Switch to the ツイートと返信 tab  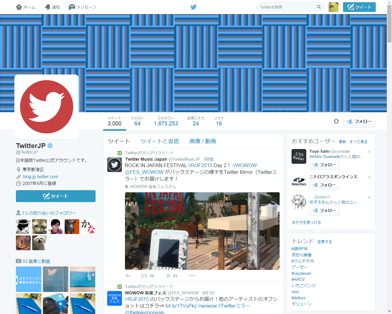click(160, 141)
